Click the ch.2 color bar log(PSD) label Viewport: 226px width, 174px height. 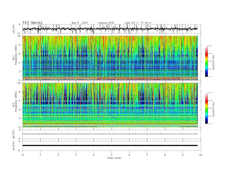(213, 109)
